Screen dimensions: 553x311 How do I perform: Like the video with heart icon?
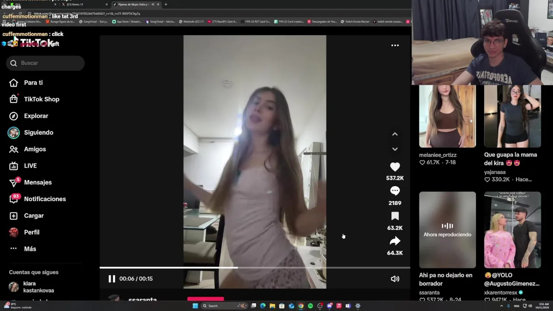click(x=395, y=167)
